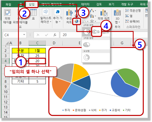Viewport: 152px width, 122px height.
Task: Click the 주거 legend entry
Action: point(103,110)
